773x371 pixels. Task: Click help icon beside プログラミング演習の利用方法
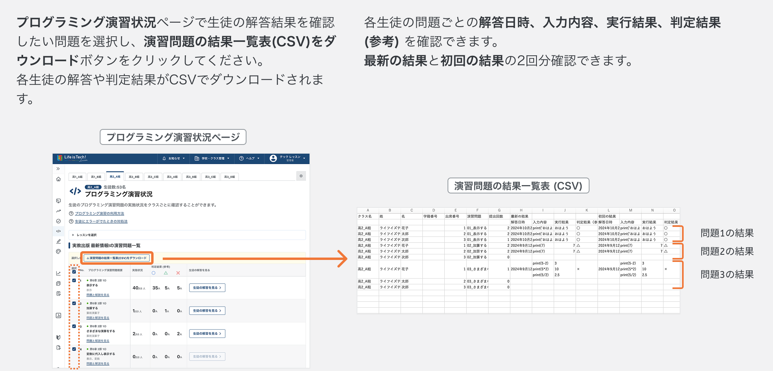pos(71,214)
